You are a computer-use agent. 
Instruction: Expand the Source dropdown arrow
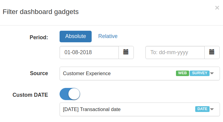(212, 73)
